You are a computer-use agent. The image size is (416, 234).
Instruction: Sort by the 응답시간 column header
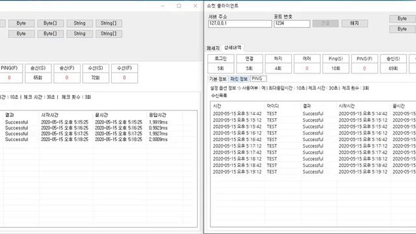pyautogui.click(x=164, y=115)
